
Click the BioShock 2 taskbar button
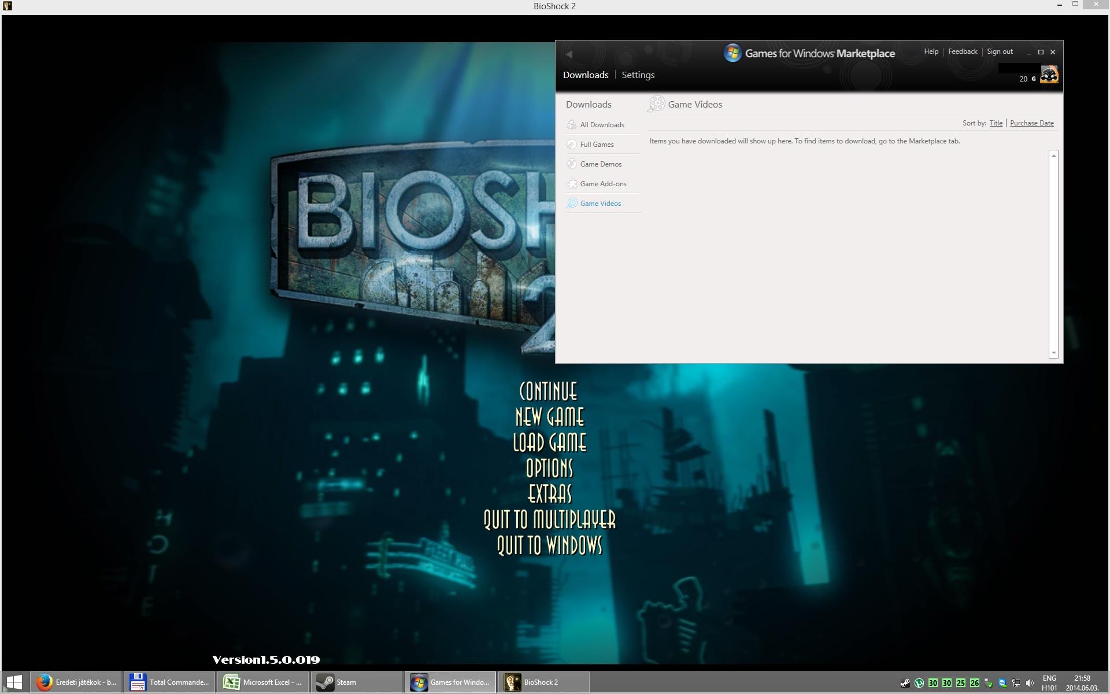pyautogui.click(x=544, y=682)
